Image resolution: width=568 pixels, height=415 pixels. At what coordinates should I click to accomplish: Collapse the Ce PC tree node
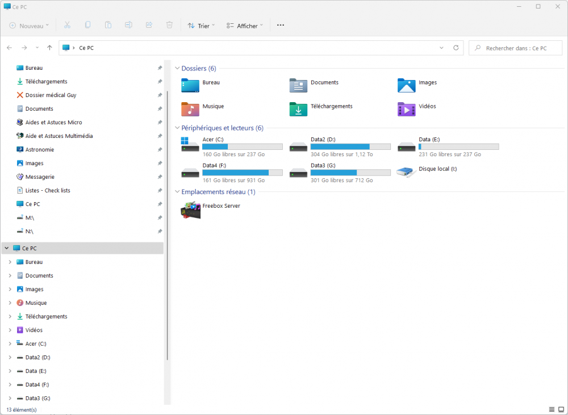point(6,249)
